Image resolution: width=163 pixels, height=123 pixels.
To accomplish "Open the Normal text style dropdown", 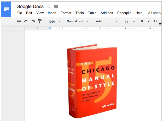I will [77, 22].
